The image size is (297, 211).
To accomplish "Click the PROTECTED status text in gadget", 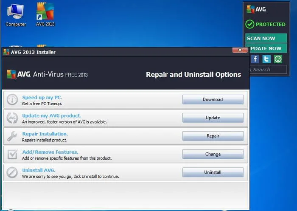I will click(x=271, y=24).
